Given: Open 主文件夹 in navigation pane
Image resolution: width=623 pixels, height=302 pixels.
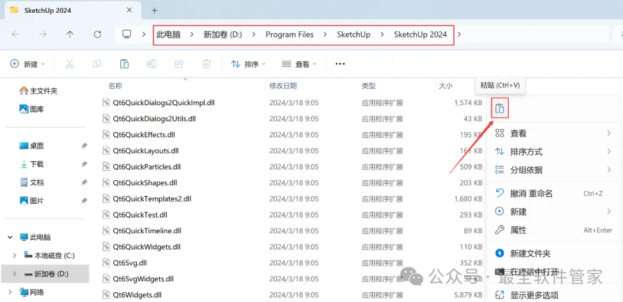Looking at the screenshot, I should (x=39, y=91).
